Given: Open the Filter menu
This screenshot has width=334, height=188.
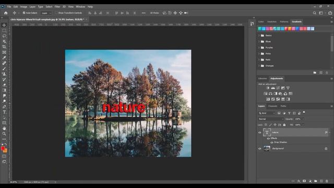Looking at the screenshot, I should point(57,7).
